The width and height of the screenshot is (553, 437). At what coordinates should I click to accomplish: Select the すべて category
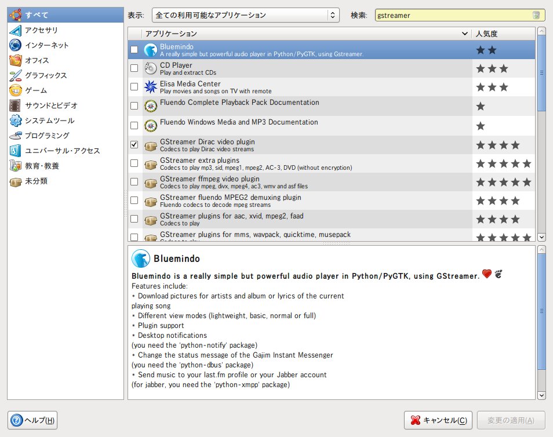coord(66,15)
